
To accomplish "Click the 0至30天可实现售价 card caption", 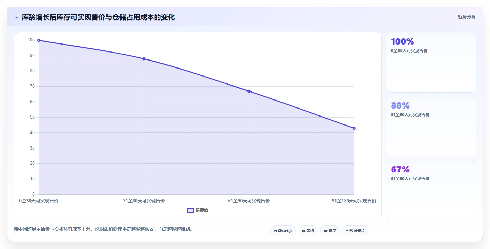I will (409, 51).
